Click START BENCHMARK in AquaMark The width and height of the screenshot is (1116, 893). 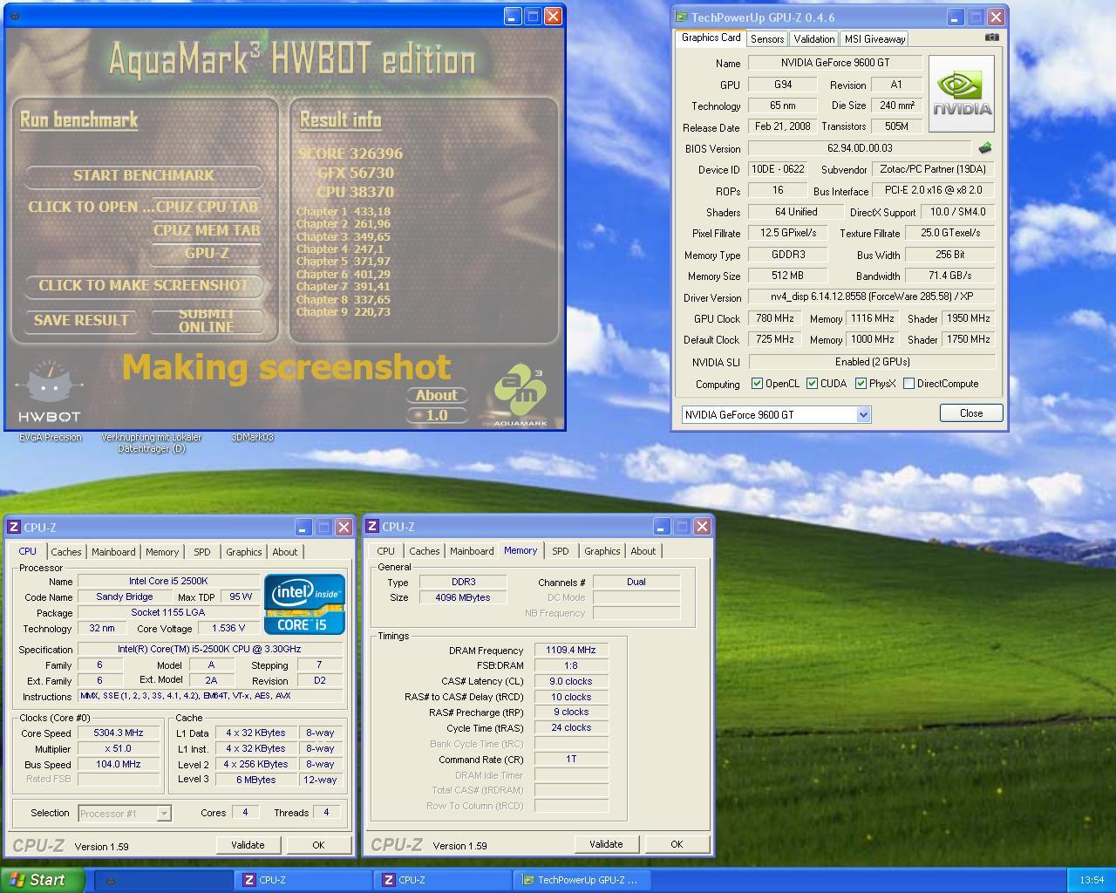(144, 176)
